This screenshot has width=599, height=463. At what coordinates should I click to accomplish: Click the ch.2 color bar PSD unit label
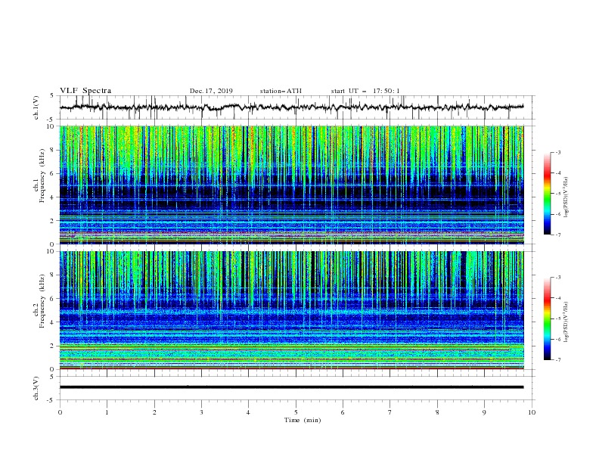pos(566,322)
